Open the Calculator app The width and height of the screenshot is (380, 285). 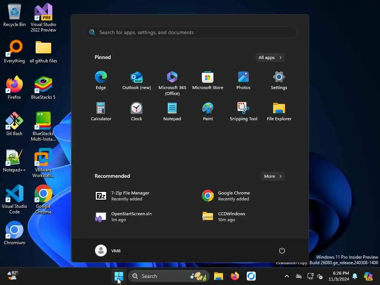101,111
